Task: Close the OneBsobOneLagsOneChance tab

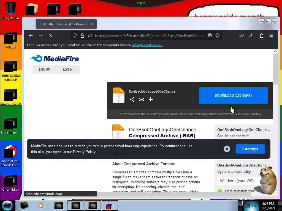Action: (92, 24)
